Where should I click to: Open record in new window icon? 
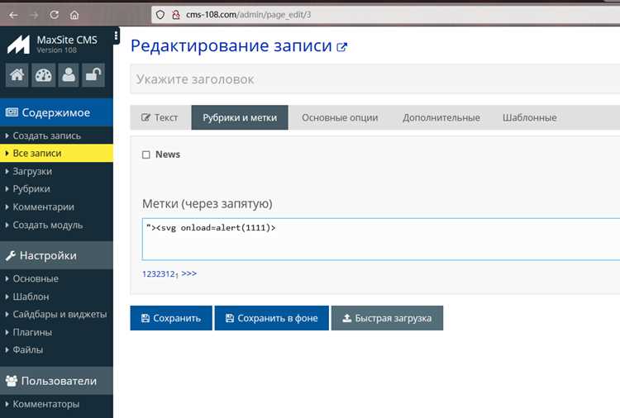point(341,47)
